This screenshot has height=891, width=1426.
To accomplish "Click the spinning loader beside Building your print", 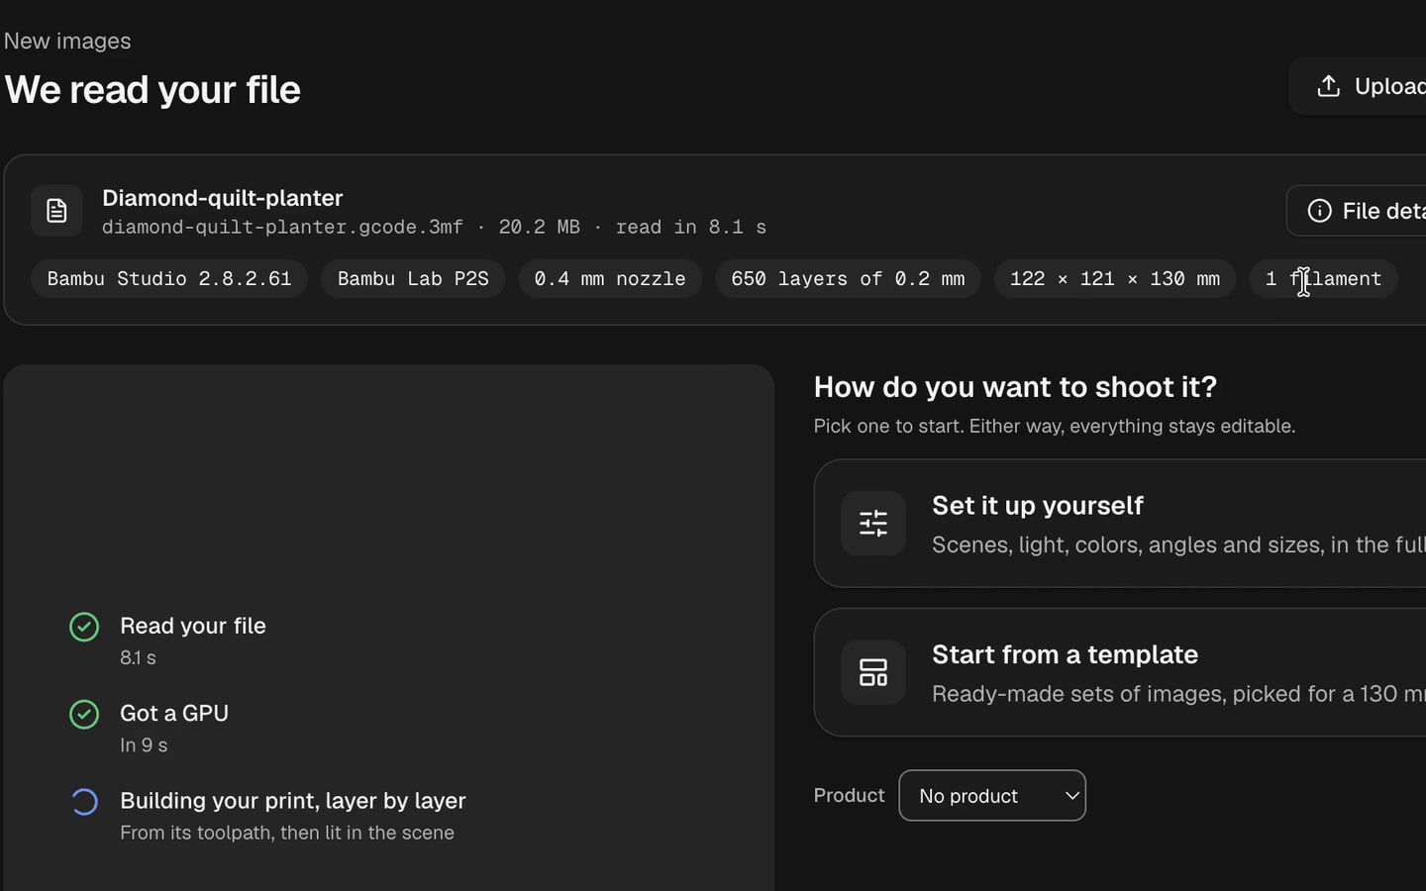I will tap(84, 801).
